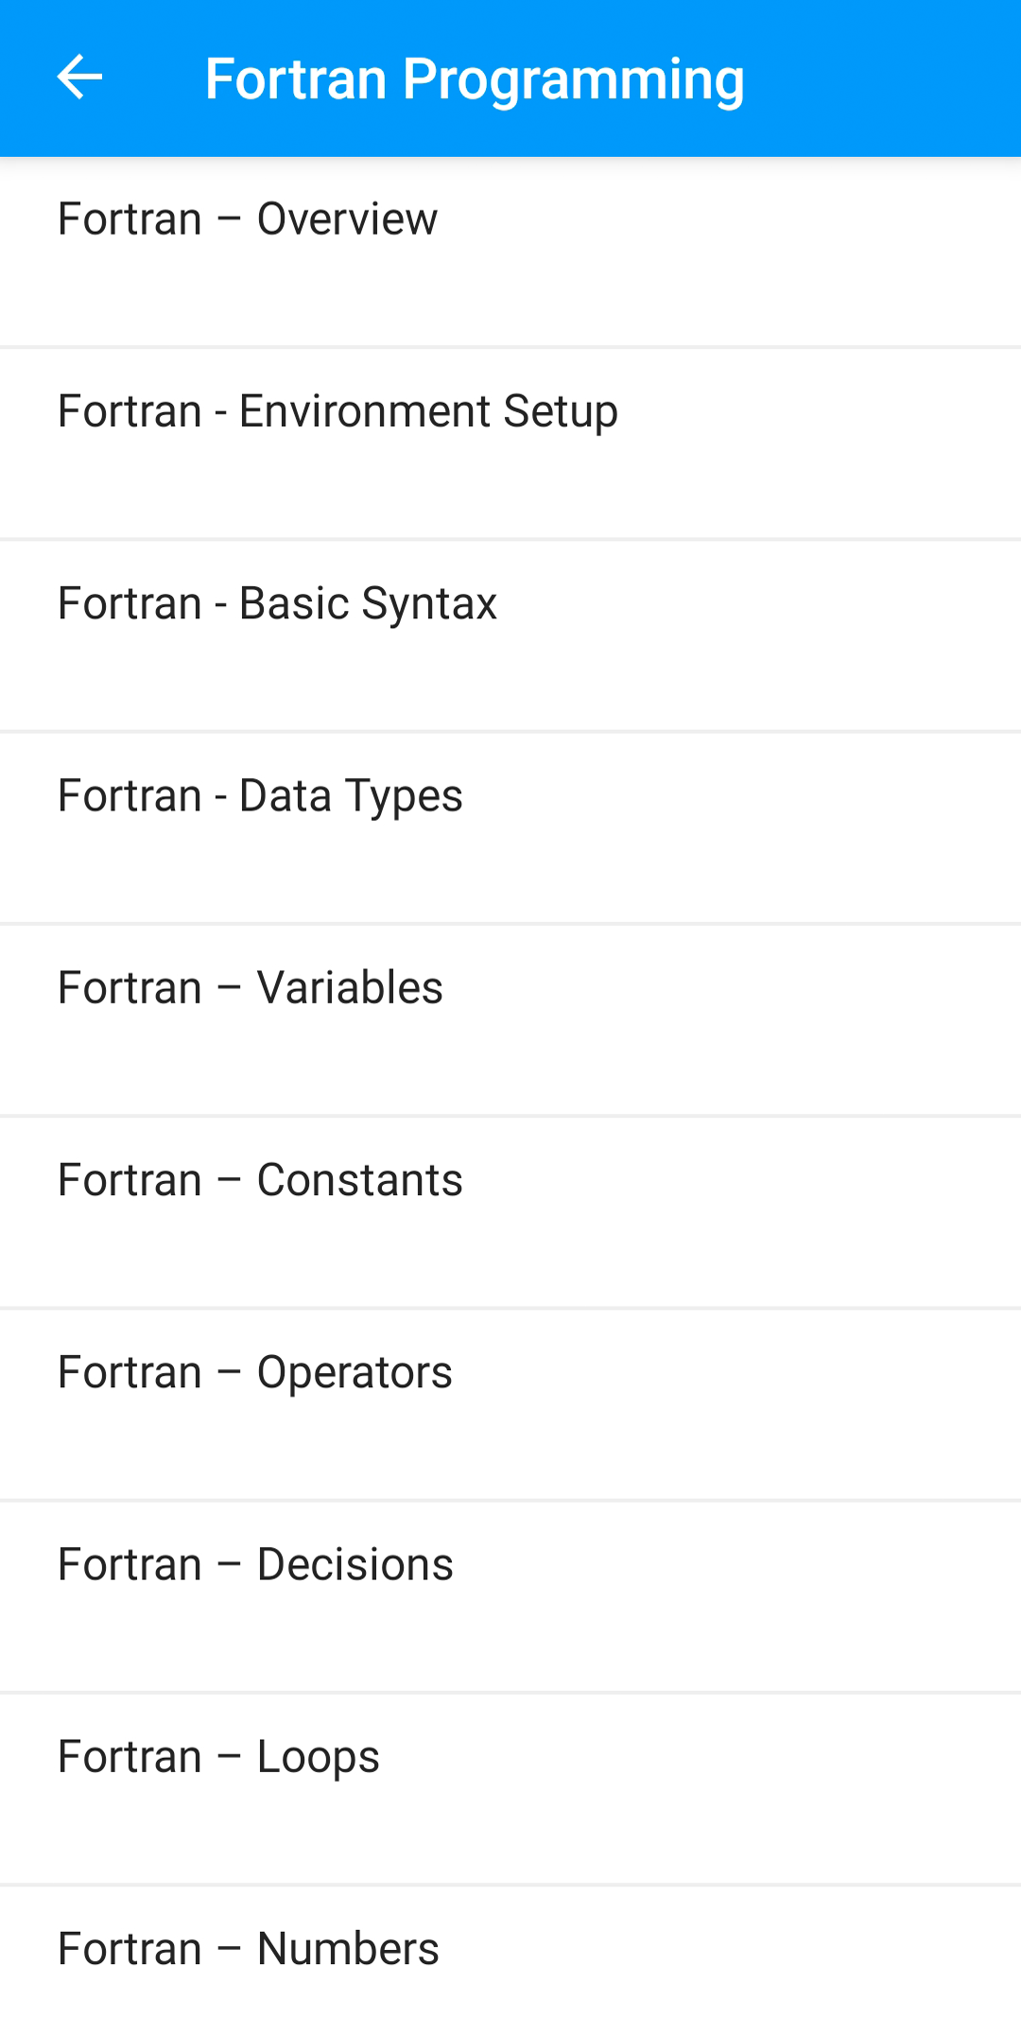
Task: Tap the back arrow icon
Action: 79,78
